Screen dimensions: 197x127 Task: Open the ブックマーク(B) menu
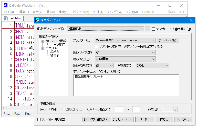[80, 12]
